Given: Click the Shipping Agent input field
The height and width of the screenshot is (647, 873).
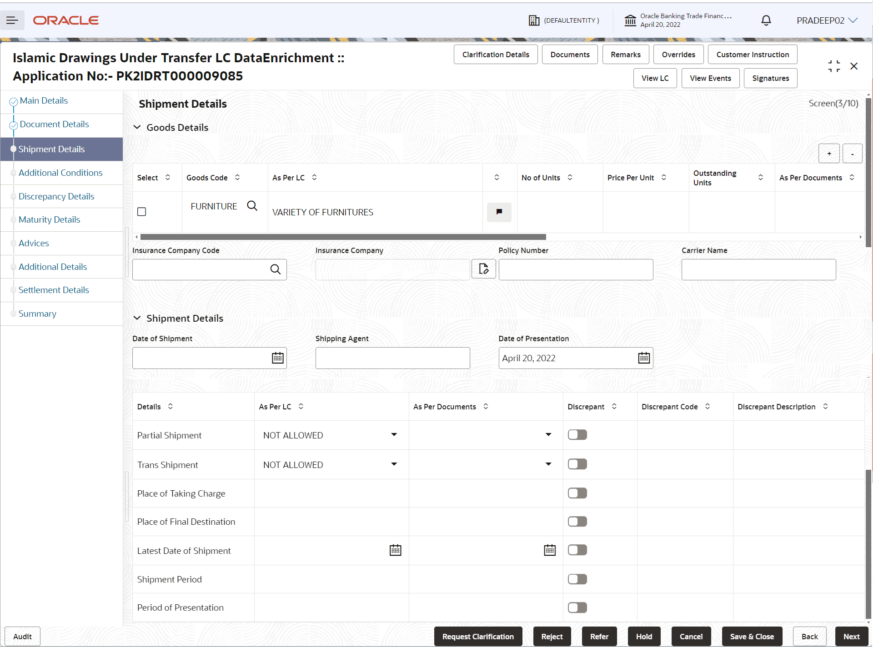Looking at the screenshot, I should (x=392, y=358).
